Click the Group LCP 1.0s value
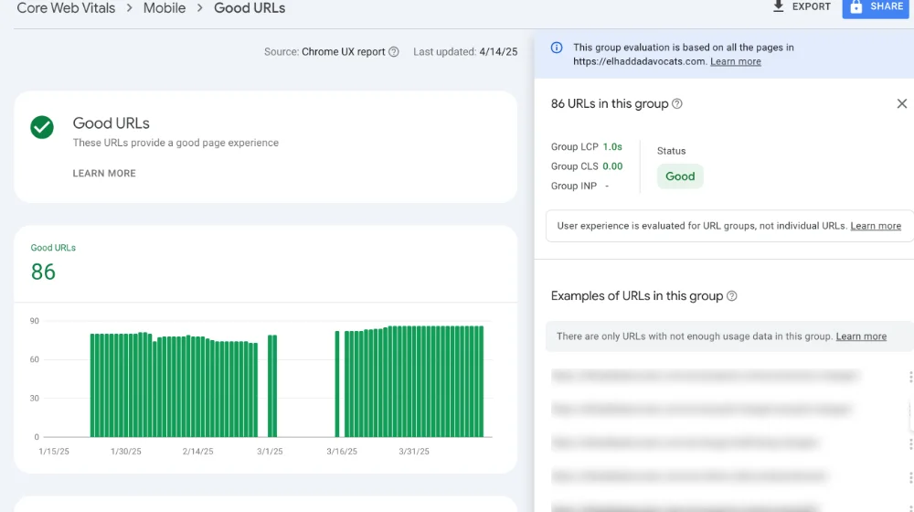The height and width of the screenshot is (512, 914). (x=612, y=147)
